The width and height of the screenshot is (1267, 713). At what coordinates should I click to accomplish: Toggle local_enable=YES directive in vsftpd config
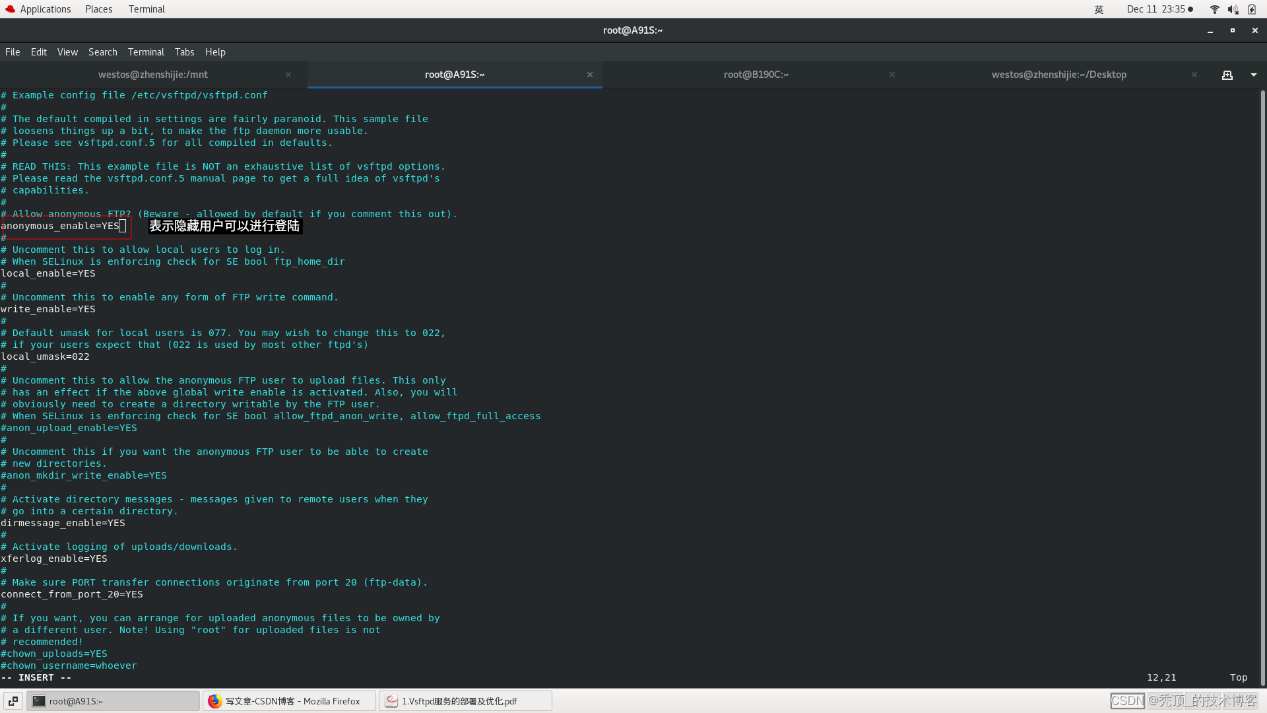coord(48,273)
